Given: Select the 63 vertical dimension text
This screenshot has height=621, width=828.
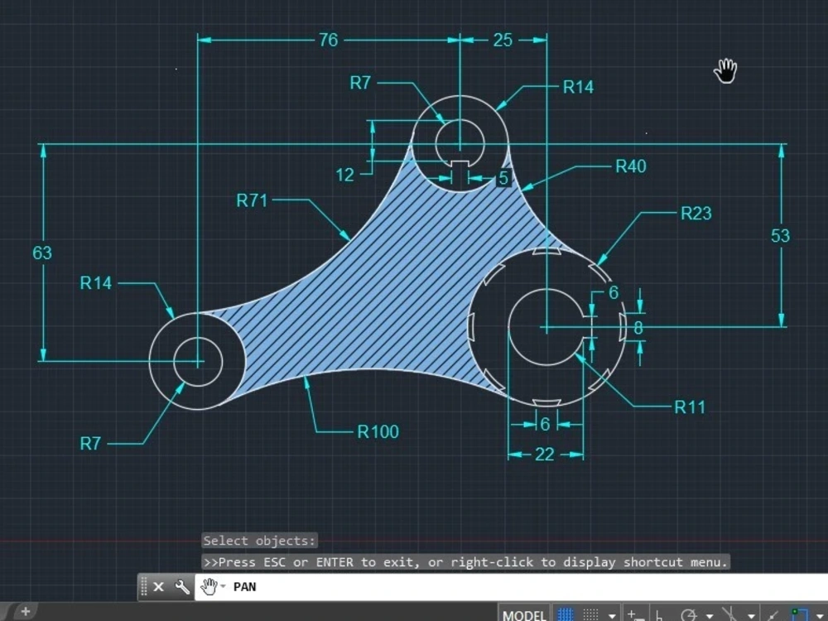Looking at the screenshot, I should pos(42,253).
